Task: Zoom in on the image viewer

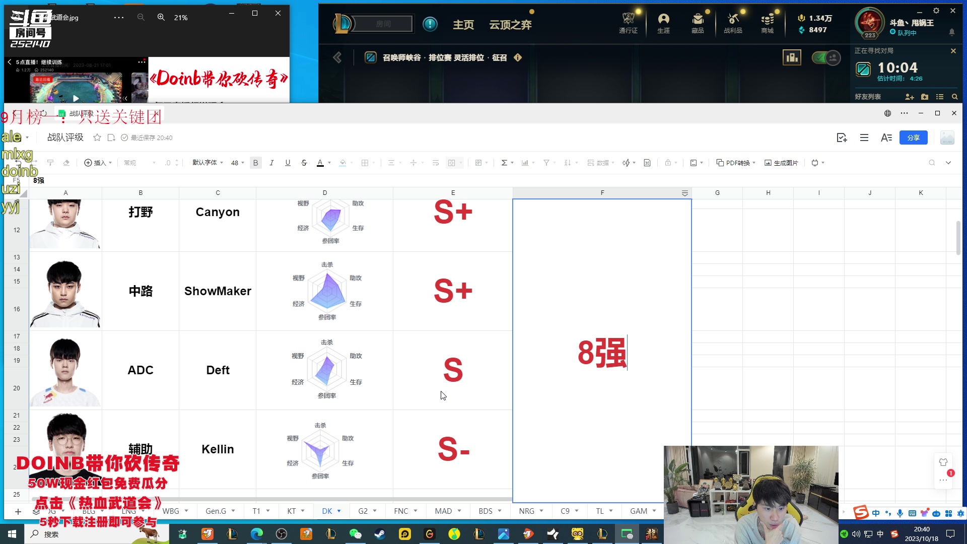Action: pos(161,17)
